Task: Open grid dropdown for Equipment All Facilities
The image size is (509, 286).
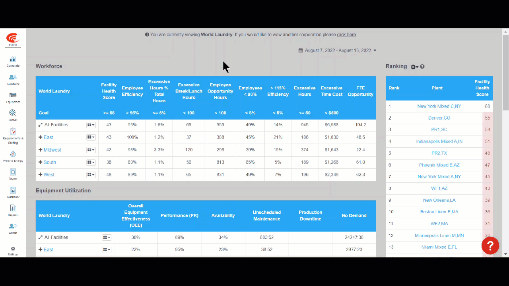Action: click(x=107, y=238)
